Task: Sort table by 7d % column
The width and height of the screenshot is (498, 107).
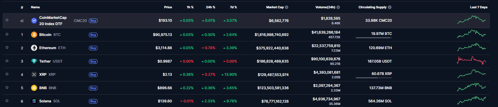Action: click(233, 7)
